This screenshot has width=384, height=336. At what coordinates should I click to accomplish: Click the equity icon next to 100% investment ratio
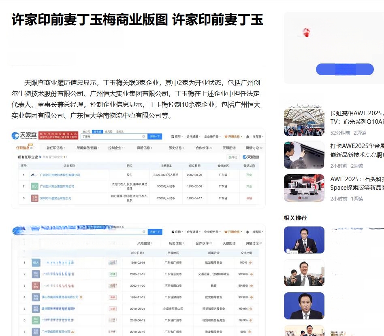(x=250, y=263)
